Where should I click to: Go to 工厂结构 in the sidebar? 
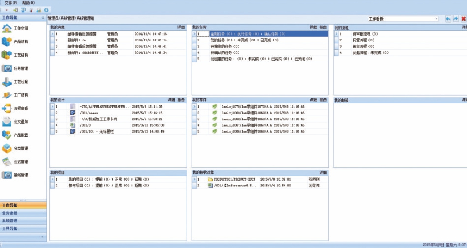pyautogui.click(x=7, y=95)
